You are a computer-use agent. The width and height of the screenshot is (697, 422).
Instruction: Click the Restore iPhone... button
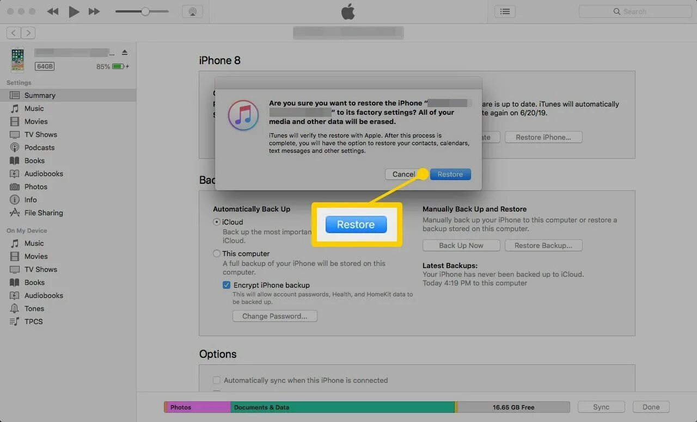543,137
